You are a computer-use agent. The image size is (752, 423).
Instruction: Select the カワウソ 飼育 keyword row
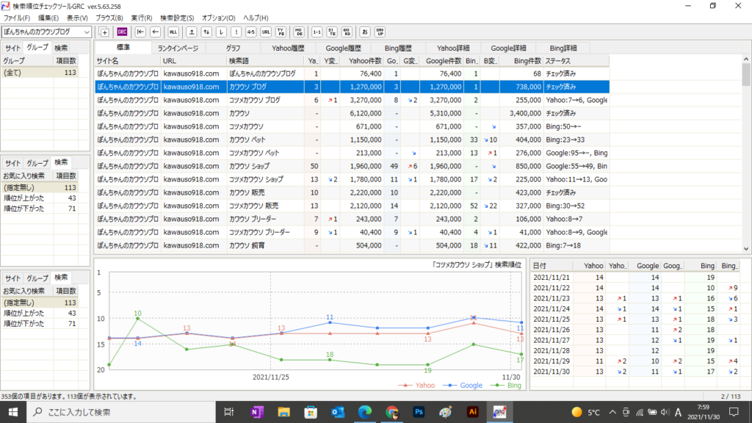352,245
